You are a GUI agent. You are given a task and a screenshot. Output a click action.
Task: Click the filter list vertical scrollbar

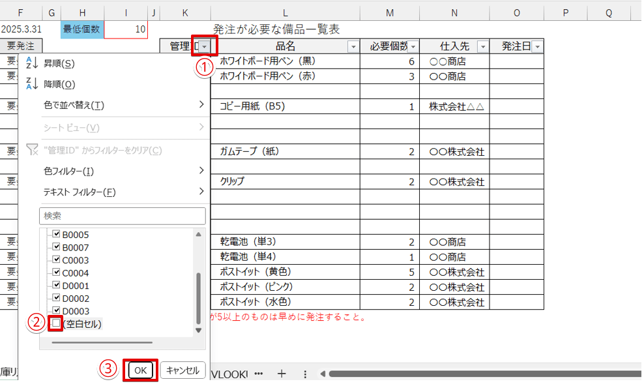(x=198, y=298)
